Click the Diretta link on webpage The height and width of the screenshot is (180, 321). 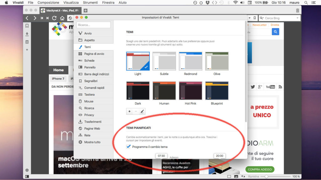(x=275, y=25)
